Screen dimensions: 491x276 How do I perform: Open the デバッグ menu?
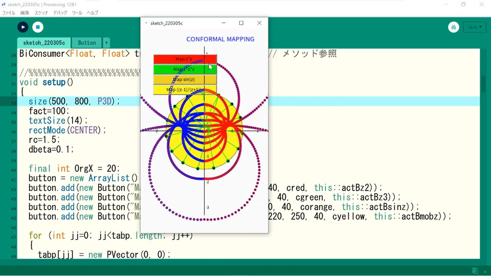(x=60, y=13)
